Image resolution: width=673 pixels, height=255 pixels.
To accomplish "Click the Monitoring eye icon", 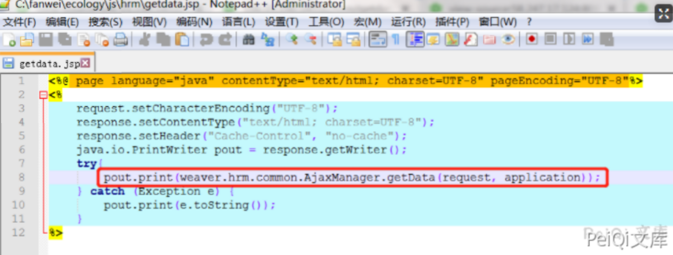I will (507, 40).
